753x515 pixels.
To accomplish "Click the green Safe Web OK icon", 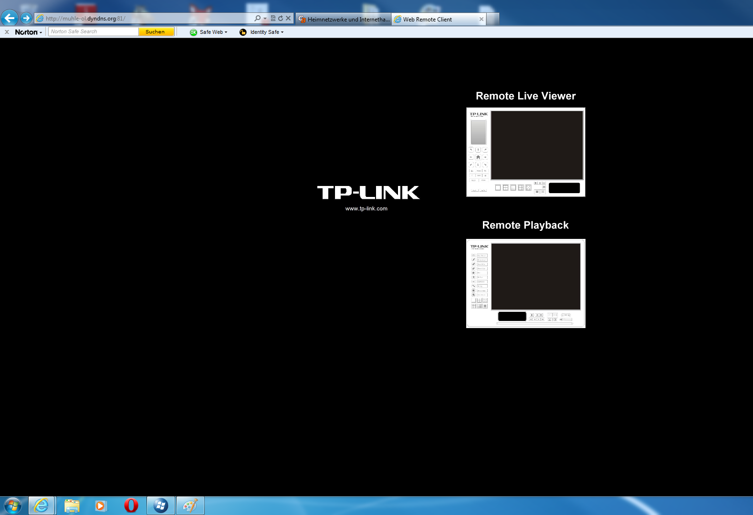I will 193,32.
